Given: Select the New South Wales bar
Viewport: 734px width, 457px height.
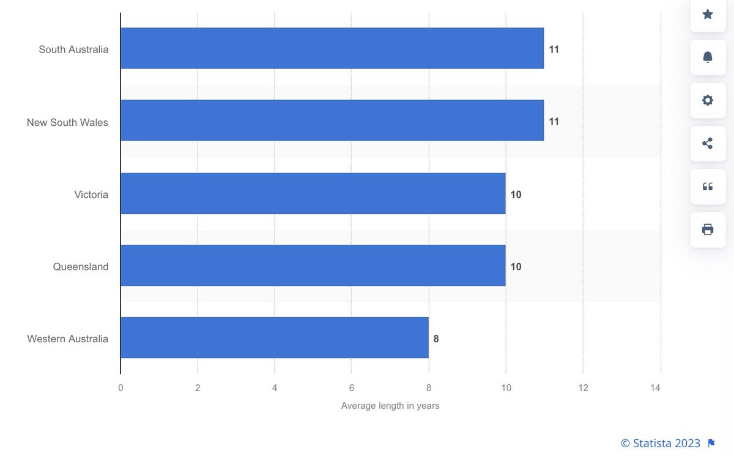Looking at the screenshot, I should 332,120.
